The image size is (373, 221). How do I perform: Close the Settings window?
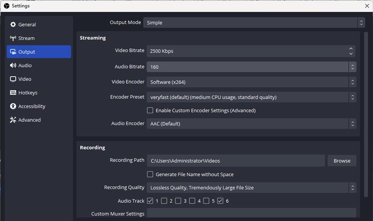[x=366, y=6]
